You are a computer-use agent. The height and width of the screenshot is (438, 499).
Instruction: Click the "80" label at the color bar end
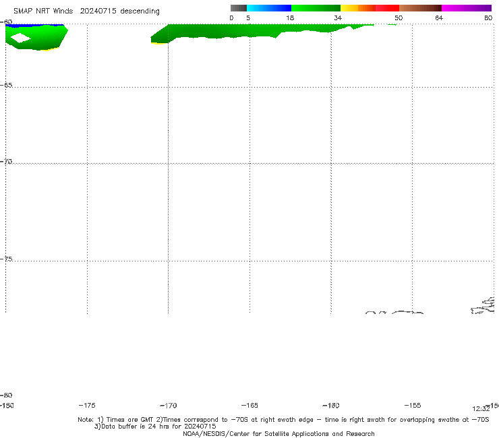tap(488, 18)
